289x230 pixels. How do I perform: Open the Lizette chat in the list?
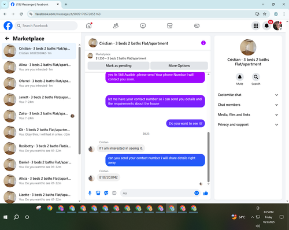coord(39,197)
